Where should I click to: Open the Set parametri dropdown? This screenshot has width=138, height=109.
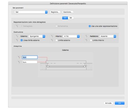pyautogui.click(x=31, y=12)
